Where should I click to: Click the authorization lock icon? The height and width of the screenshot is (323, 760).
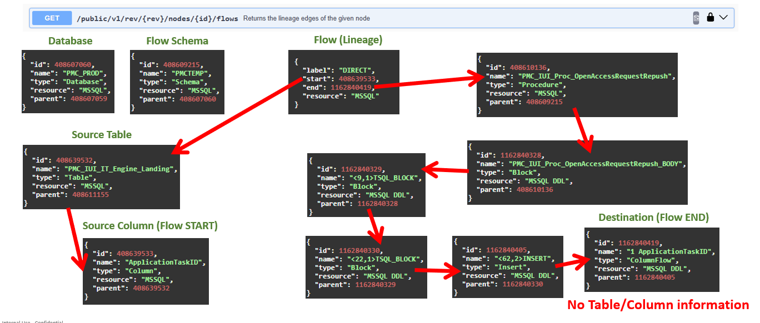pyautogui.click(x=710, y=18)
